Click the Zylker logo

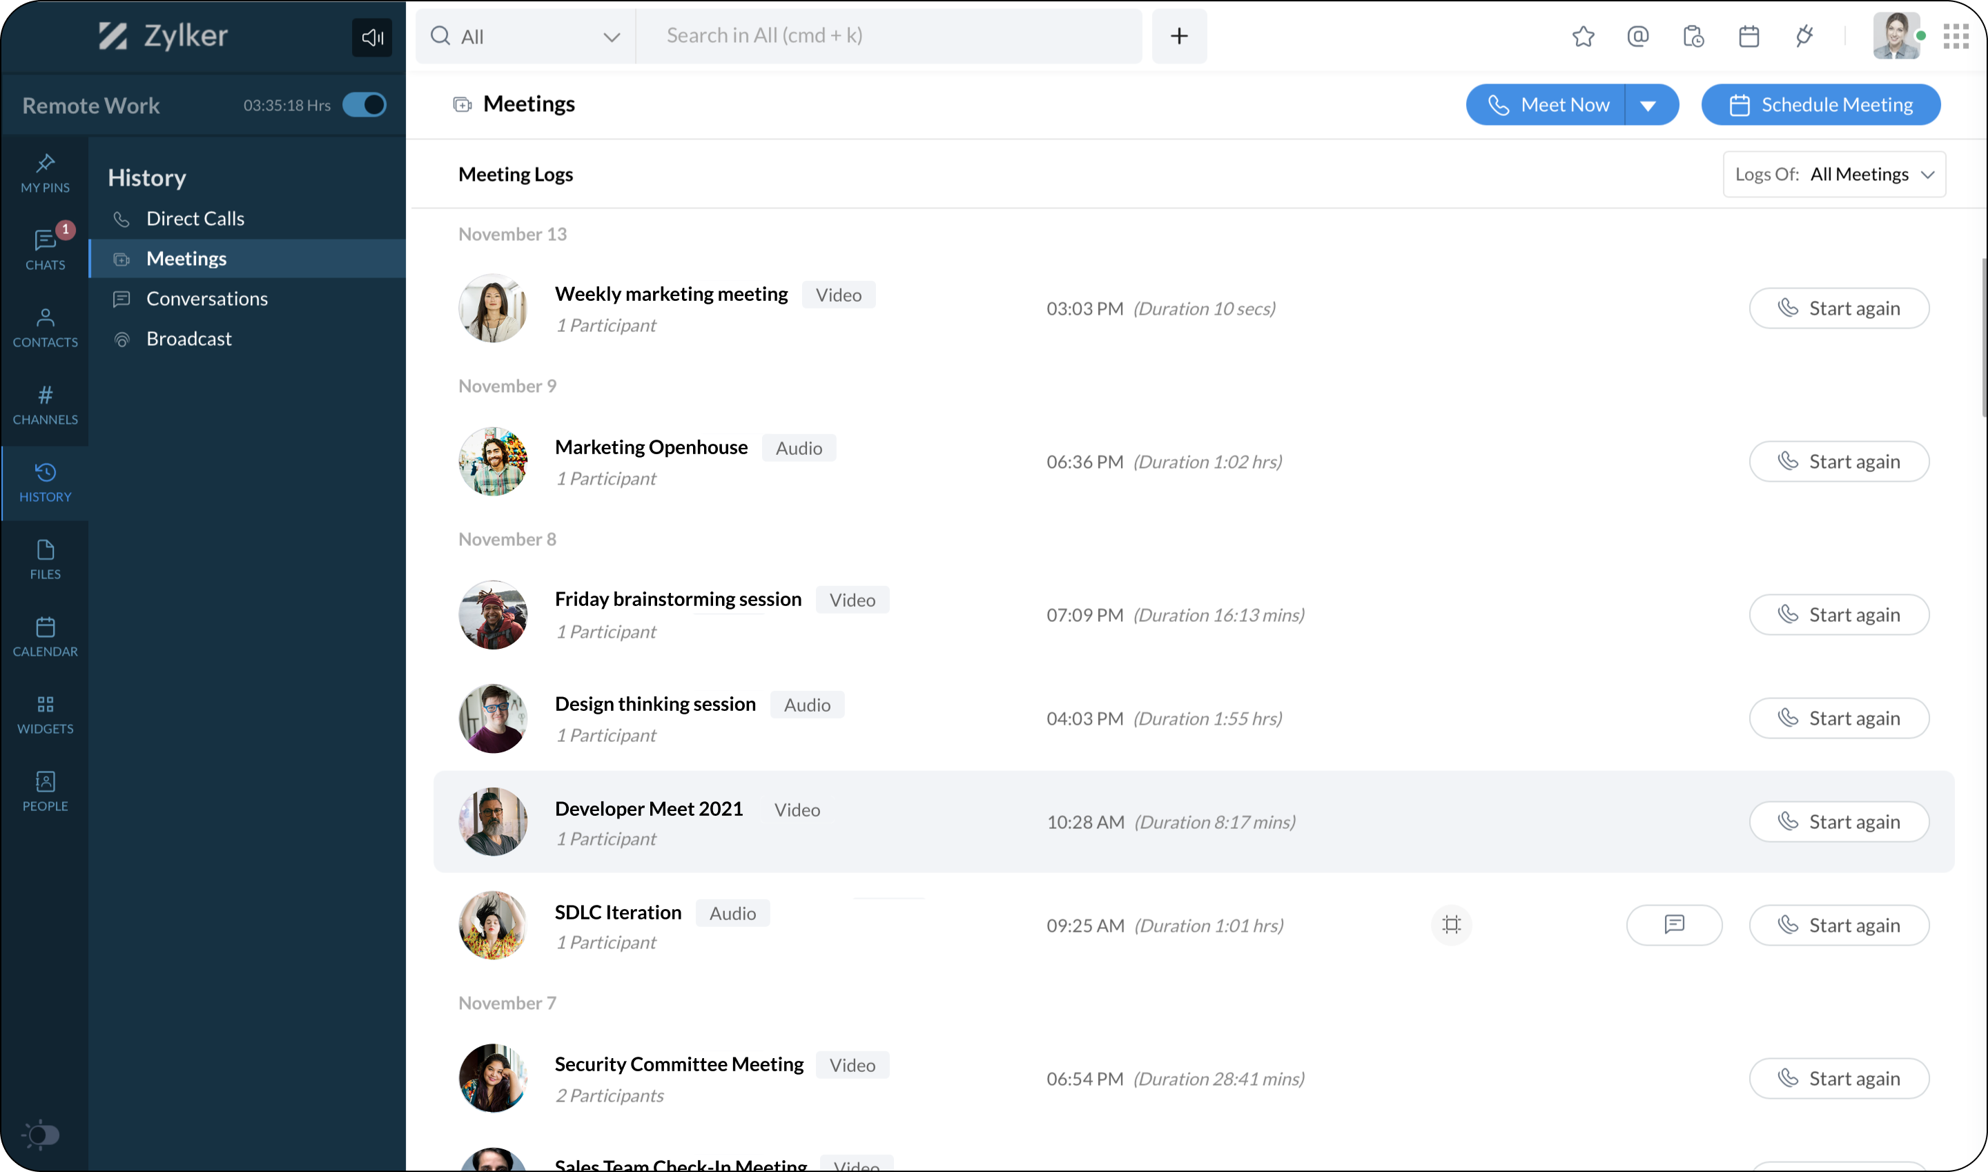point(164,37)
